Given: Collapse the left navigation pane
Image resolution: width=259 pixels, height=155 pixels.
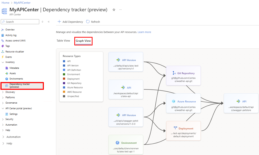Looking at the screenshot, I should pos(48,21).
